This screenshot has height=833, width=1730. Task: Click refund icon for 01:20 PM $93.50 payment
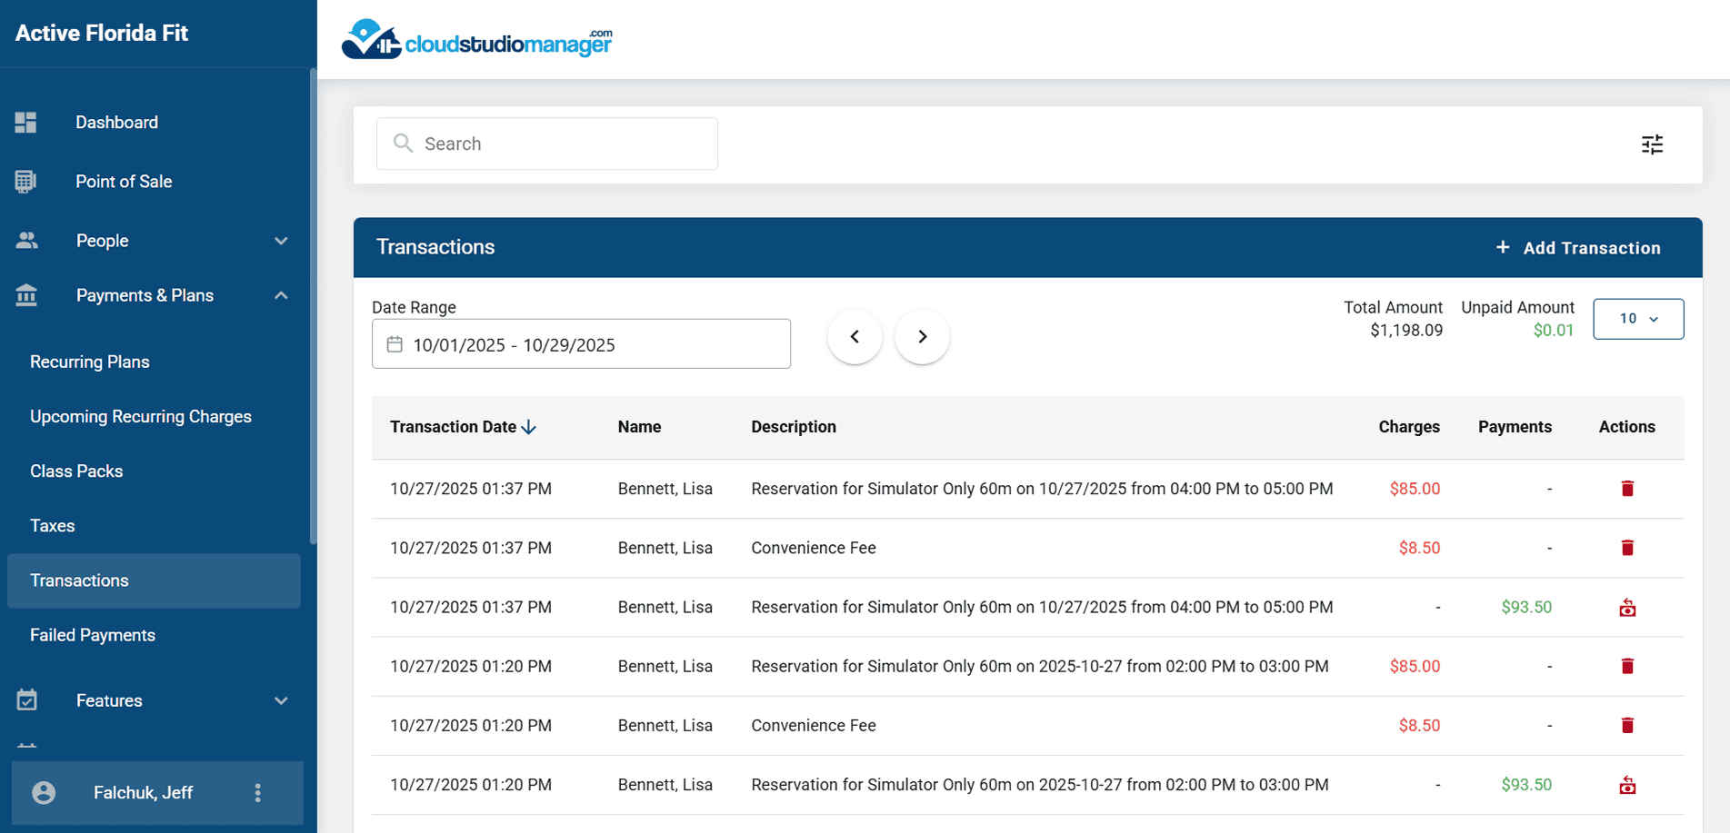click(x=1627, y=785)
